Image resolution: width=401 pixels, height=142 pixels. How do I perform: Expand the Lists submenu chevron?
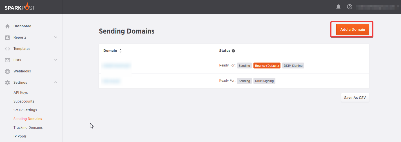click(x=56, y=60)
